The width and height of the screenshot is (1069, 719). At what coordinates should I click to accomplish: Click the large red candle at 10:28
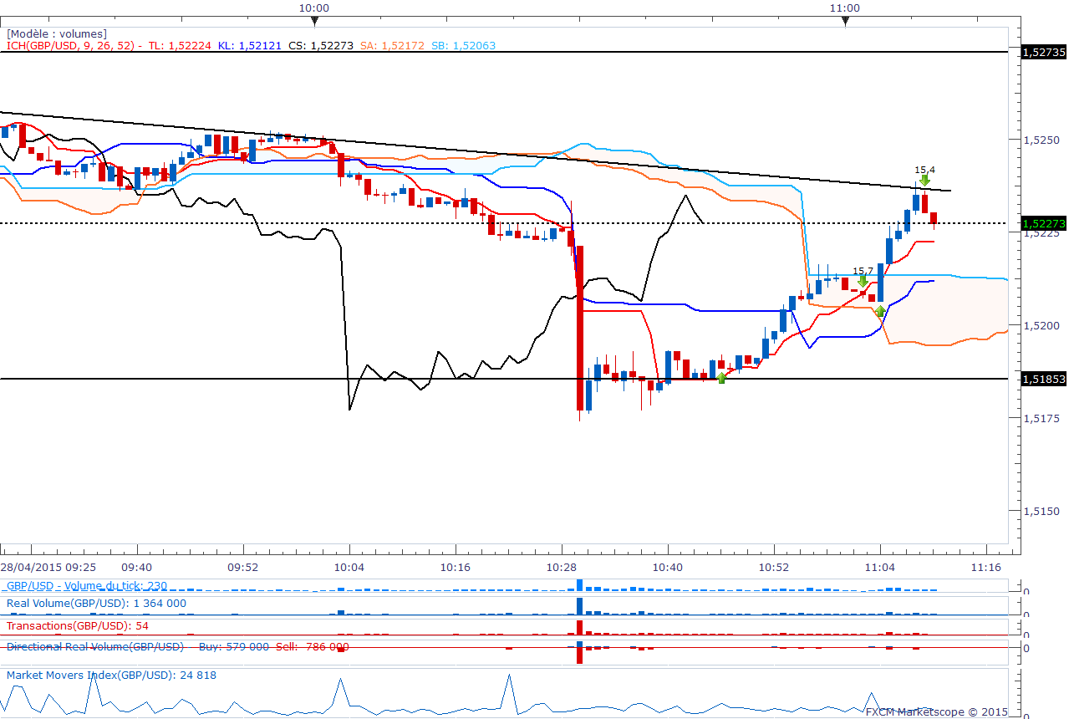coord(579,326)
